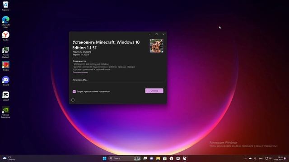This screenshot has height=162, width=289.
Task: Open the CapCut desktop shortcut
Action: click(5, 96)
